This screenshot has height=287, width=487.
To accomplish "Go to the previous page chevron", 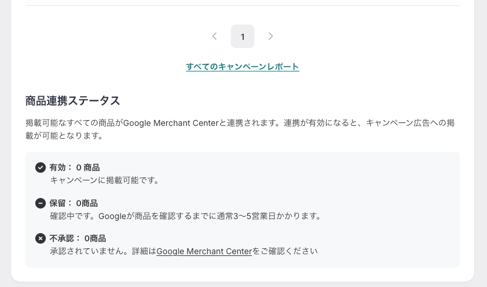I will [214, 36].
